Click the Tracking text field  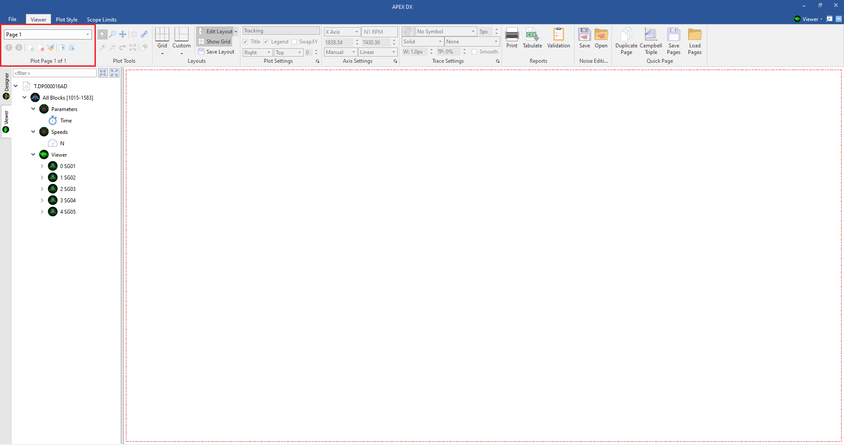click(x=281, y=31)
